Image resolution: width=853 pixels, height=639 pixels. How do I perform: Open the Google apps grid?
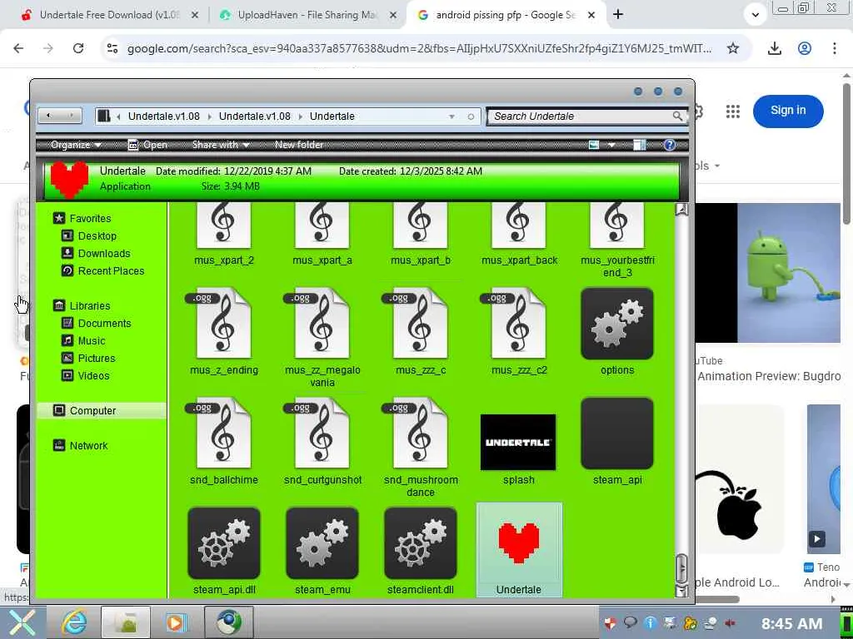pos(733,111)
